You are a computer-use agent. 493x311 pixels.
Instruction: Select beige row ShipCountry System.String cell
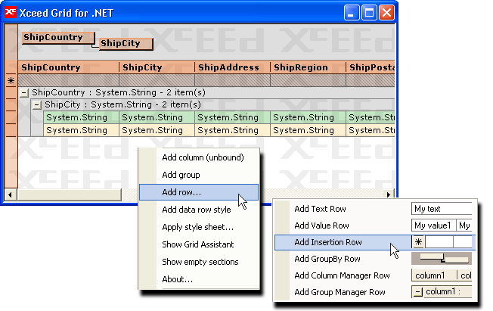(81, 130)
